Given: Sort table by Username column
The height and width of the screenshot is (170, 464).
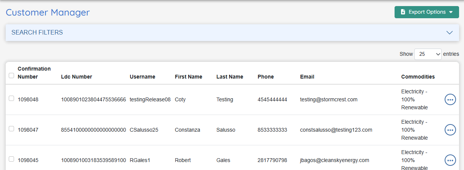Looking at the screenshot, I should point(142,77).
